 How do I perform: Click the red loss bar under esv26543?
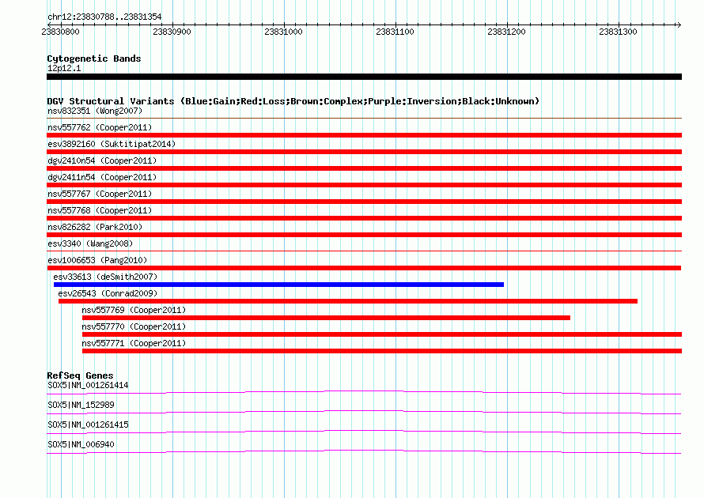[348, 301]
